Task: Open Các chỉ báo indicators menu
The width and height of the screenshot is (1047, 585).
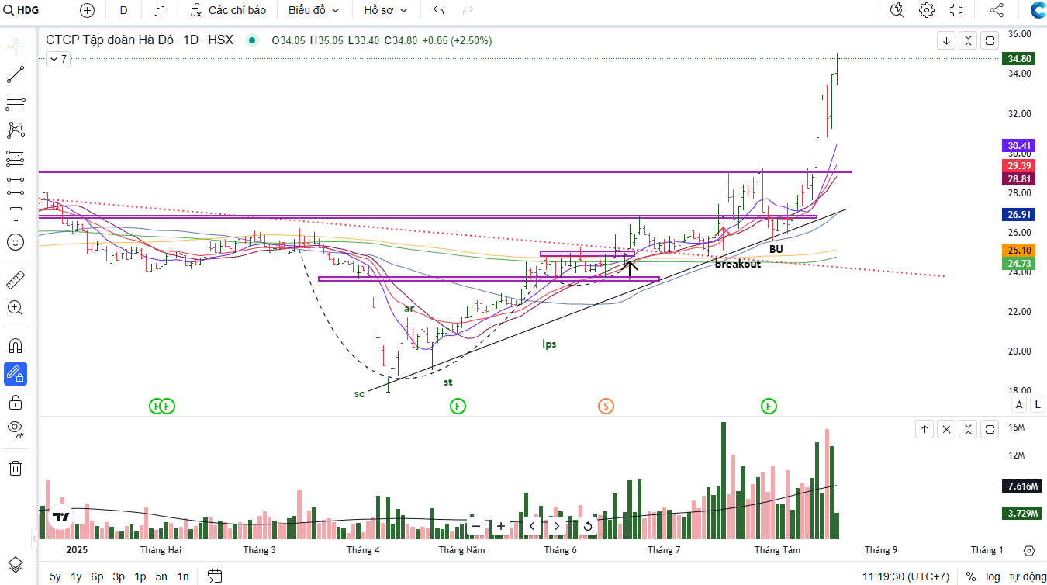Action: pyautogui.click(x=229, y=10)
